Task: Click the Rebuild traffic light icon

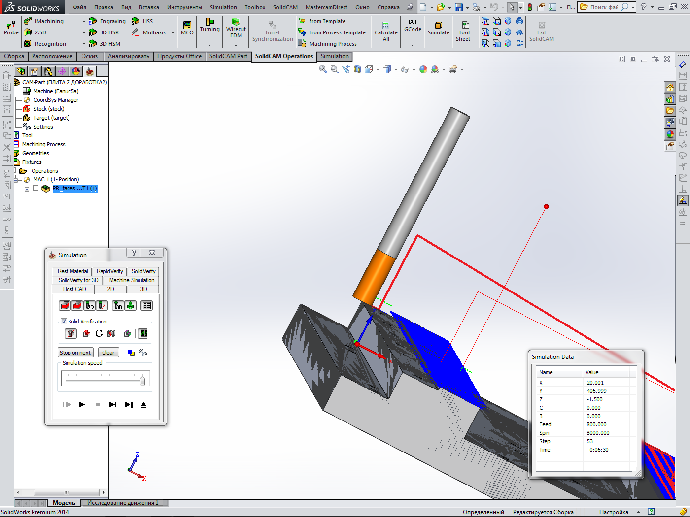Action: pyautogui.click(x=529, y=7)
